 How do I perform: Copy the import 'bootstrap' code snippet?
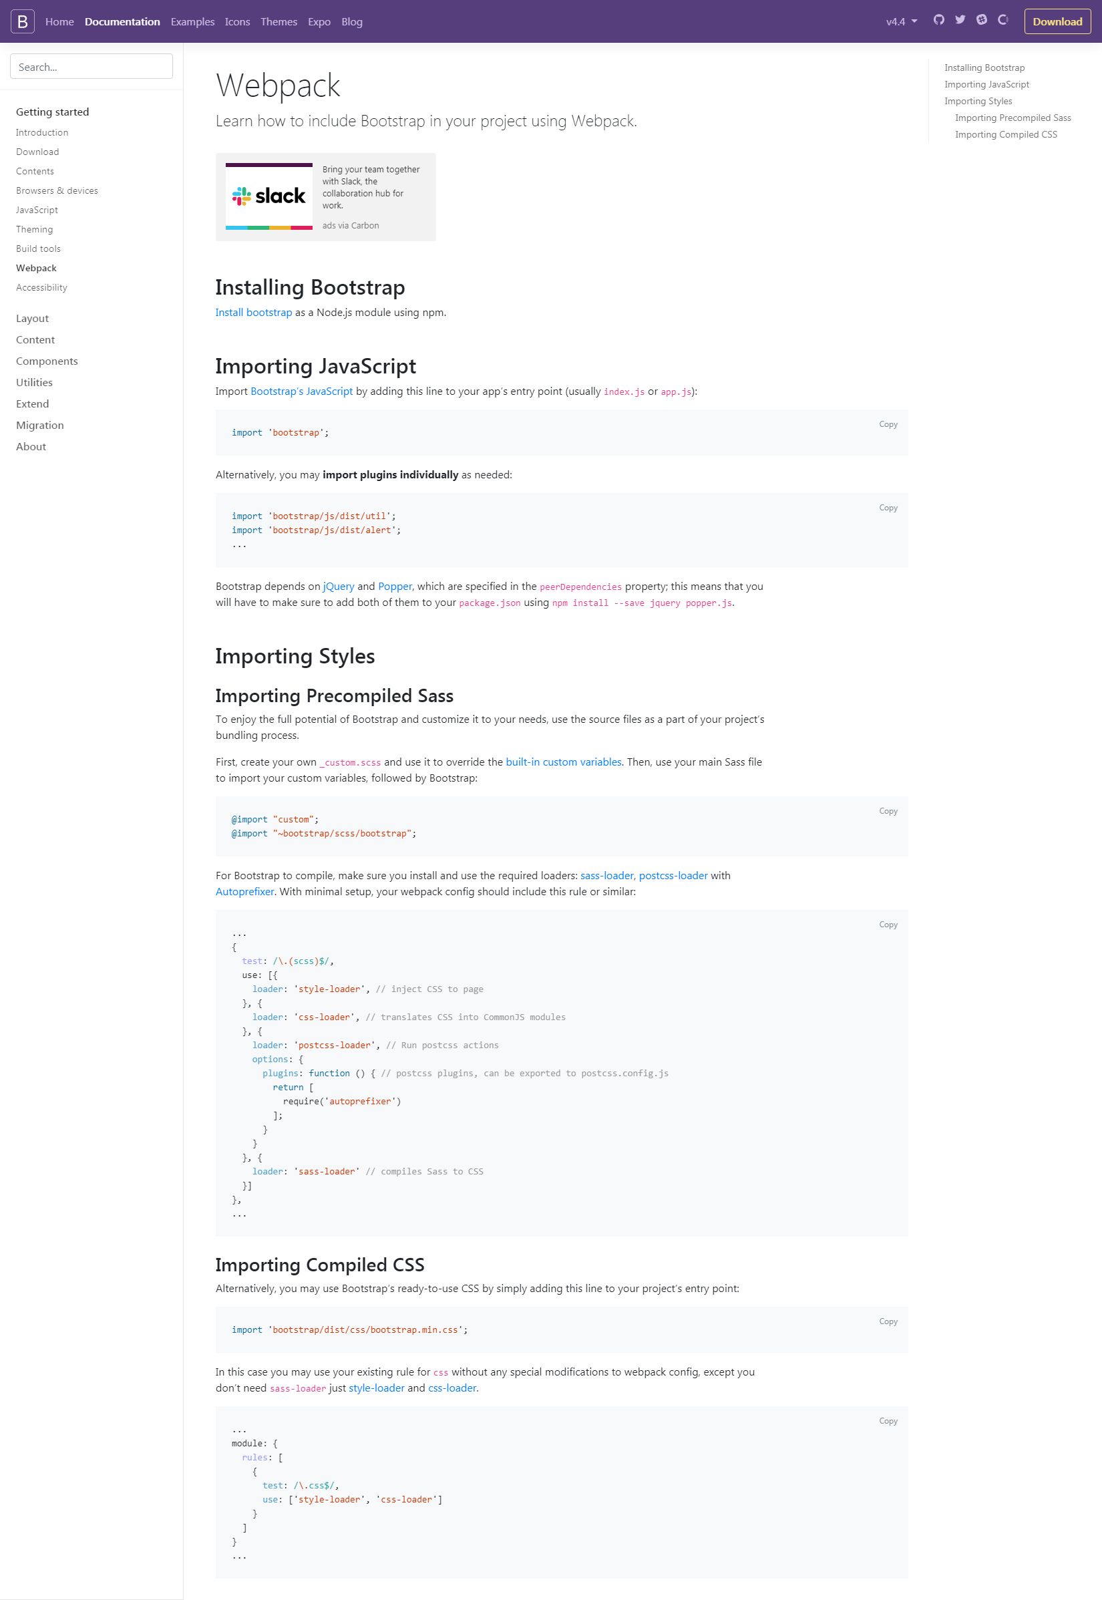pyautogui.click(x=888, y=424)
